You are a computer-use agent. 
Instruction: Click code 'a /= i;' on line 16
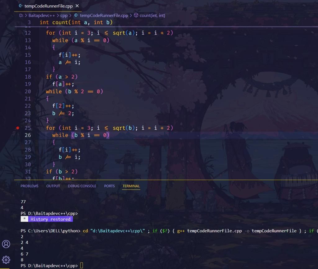coord(69,62)
